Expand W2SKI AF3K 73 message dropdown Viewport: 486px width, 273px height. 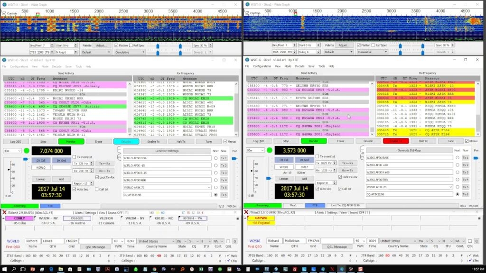point(451,187)
